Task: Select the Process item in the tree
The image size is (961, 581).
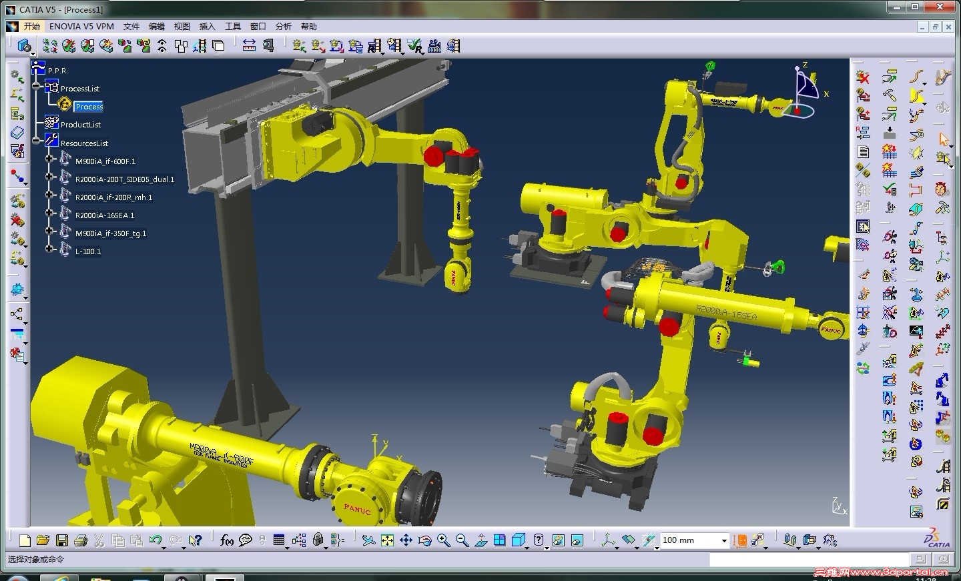Action: (x=89, y=107)
